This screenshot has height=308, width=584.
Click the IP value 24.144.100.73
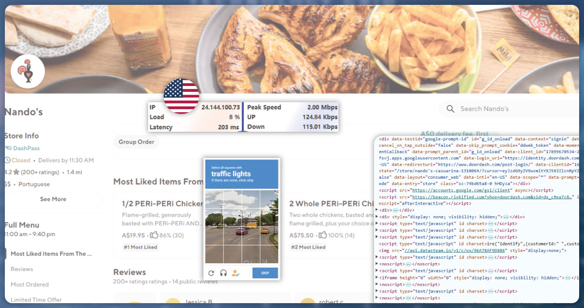[221, 107]
